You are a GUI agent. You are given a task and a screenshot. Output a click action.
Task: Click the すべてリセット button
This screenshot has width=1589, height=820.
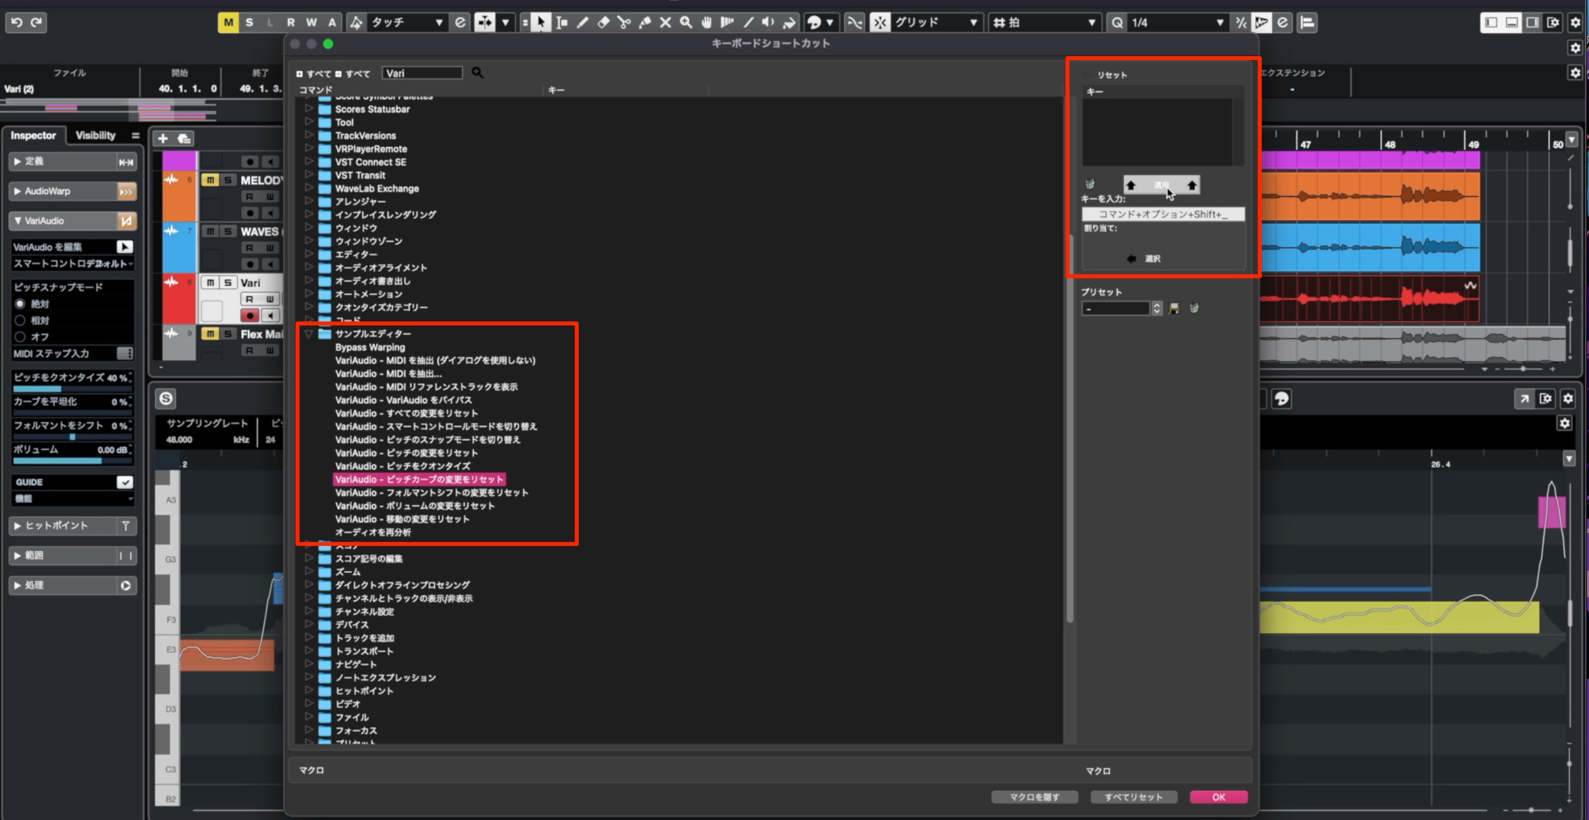(1133, 797)
